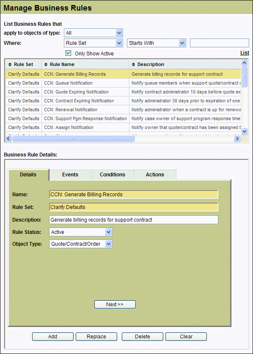Click the Rule Set field with Clarify Defaults

pyautogui.click(x=134, y=207)
